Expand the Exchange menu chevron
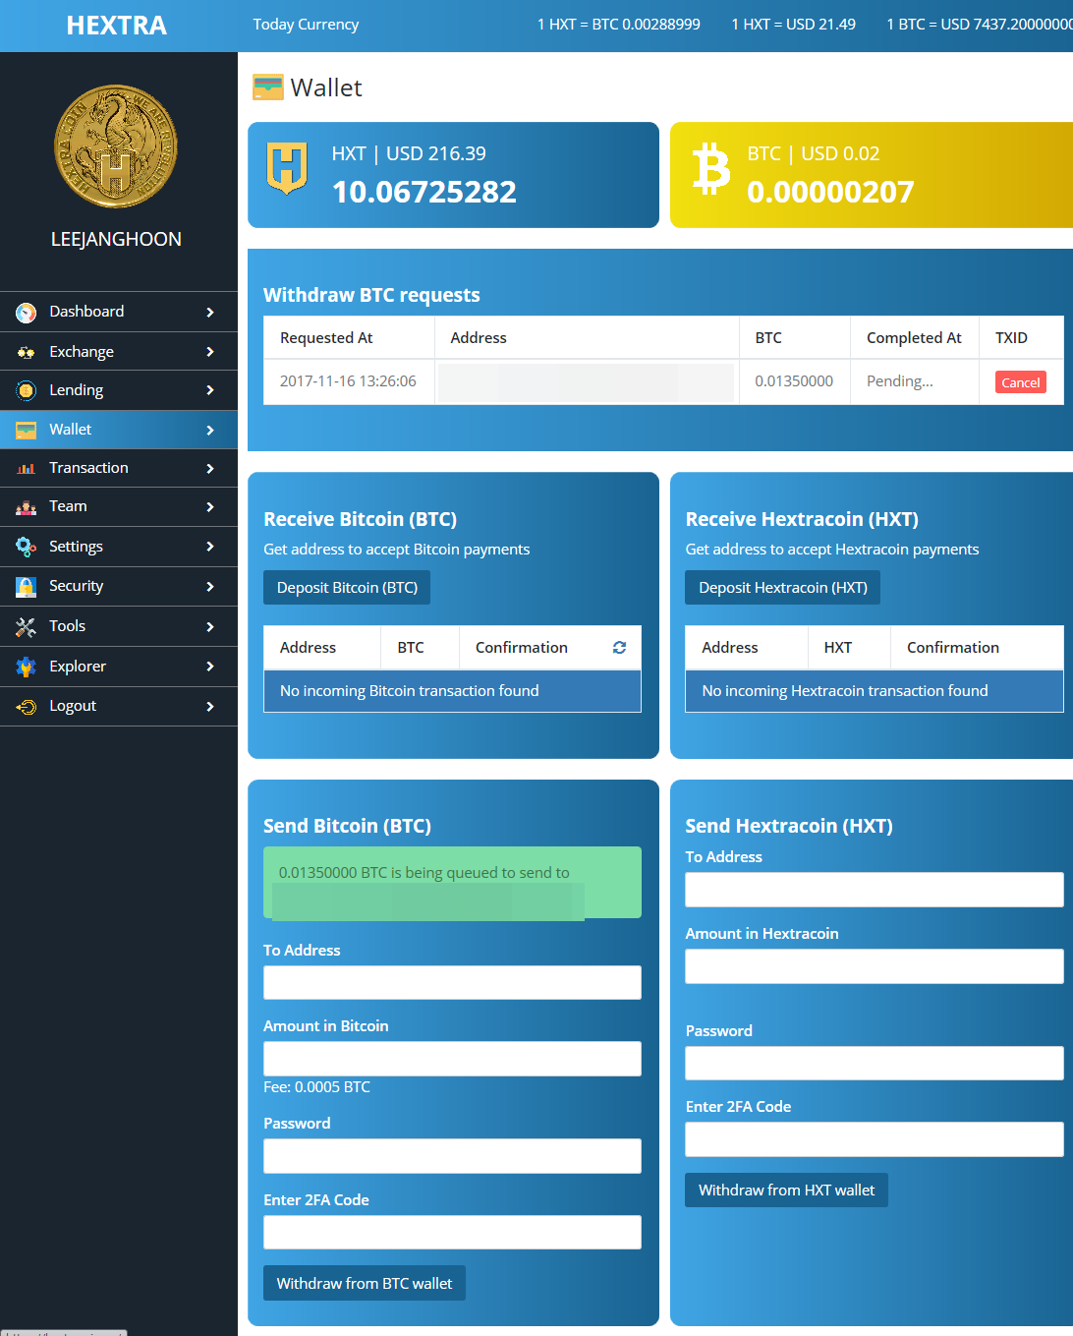This screenshot has width=1073, height=1336. pos(210,352)
